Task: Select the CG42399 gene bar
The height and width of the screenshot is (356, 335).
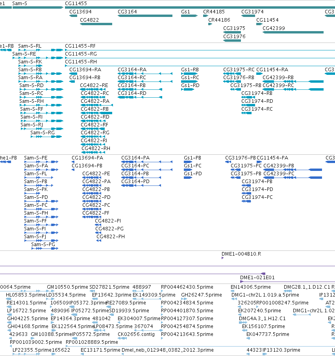Action: click(x=293, y=32)
